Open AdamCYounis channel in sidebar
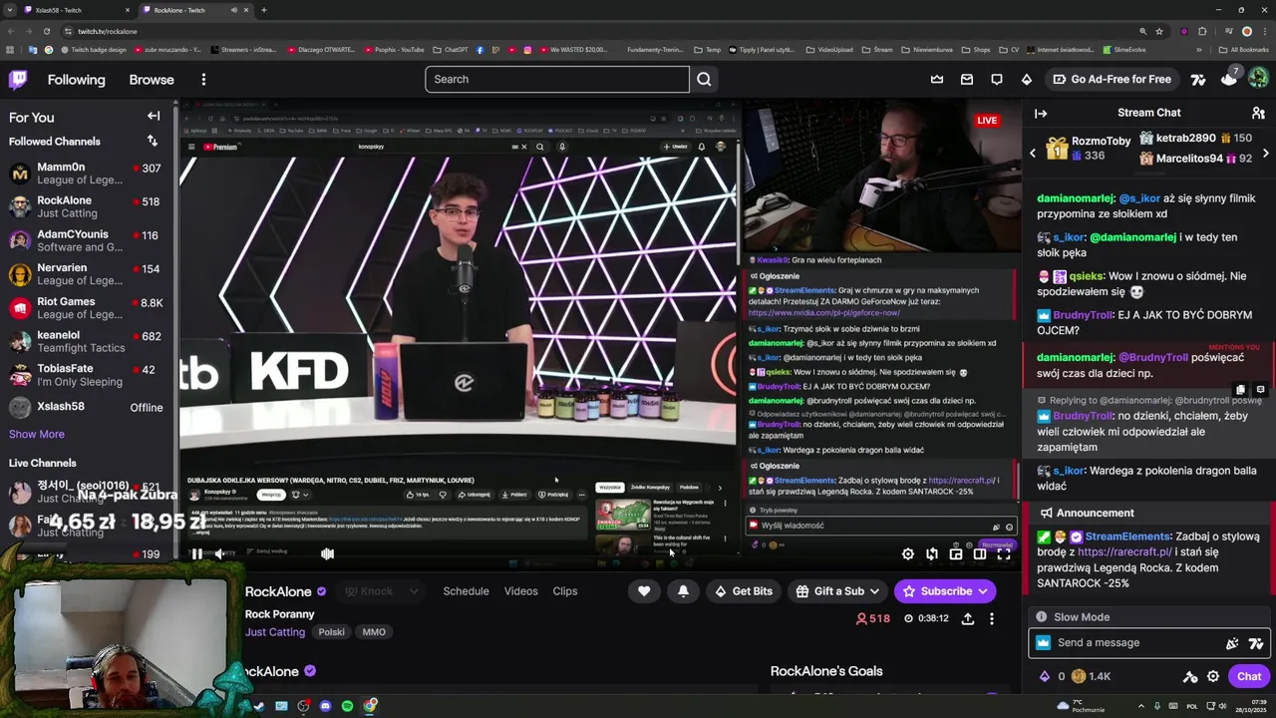 pos(86,240)
